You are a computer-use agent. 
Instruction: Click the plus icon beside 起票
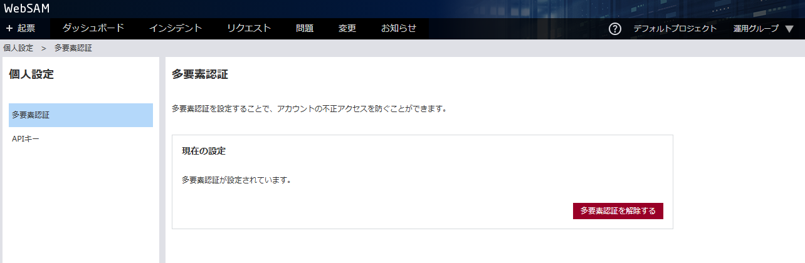click(9, 29)
